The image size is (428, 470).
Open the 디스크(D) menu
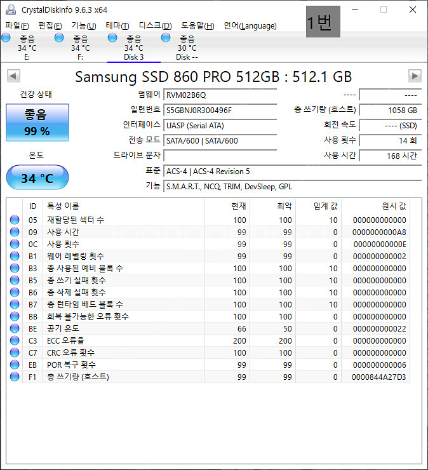[155, 26]
